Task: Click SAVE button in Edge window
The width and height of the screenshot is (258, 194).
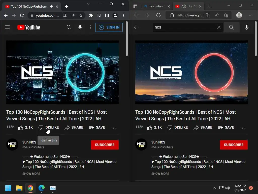Action: [x=226, y=128]
